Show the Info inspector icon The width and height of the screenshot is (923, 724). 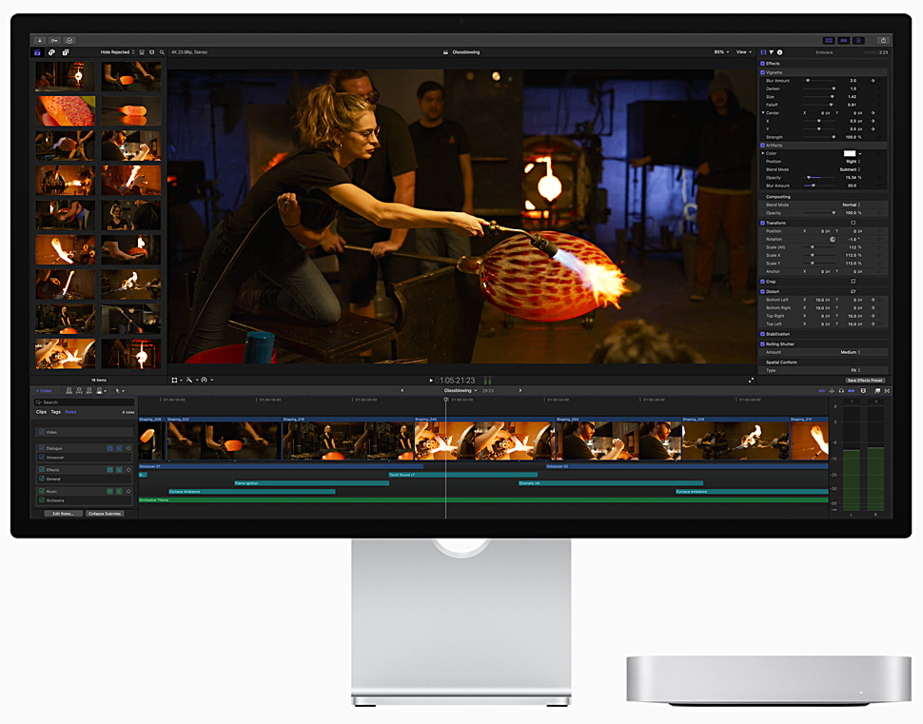pyautogui.click(x=780, y=52)
